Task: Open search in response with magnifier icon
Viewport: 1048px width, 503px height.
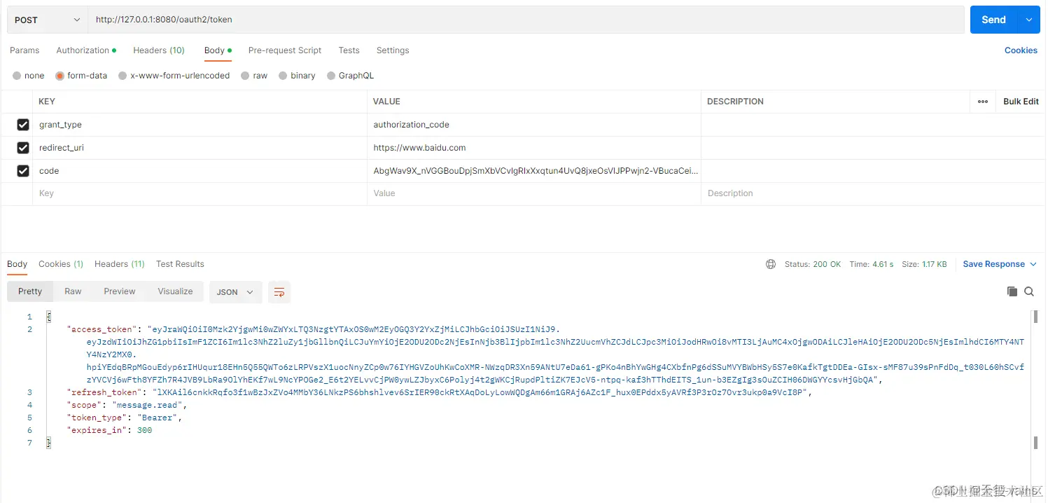Action: [x=1029, y=291]
